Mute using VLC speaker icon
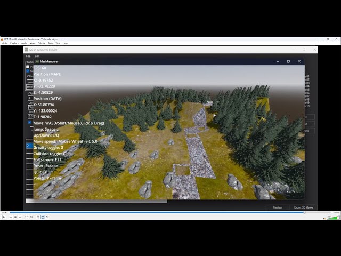The image size is (341, 256). [324, 218]
